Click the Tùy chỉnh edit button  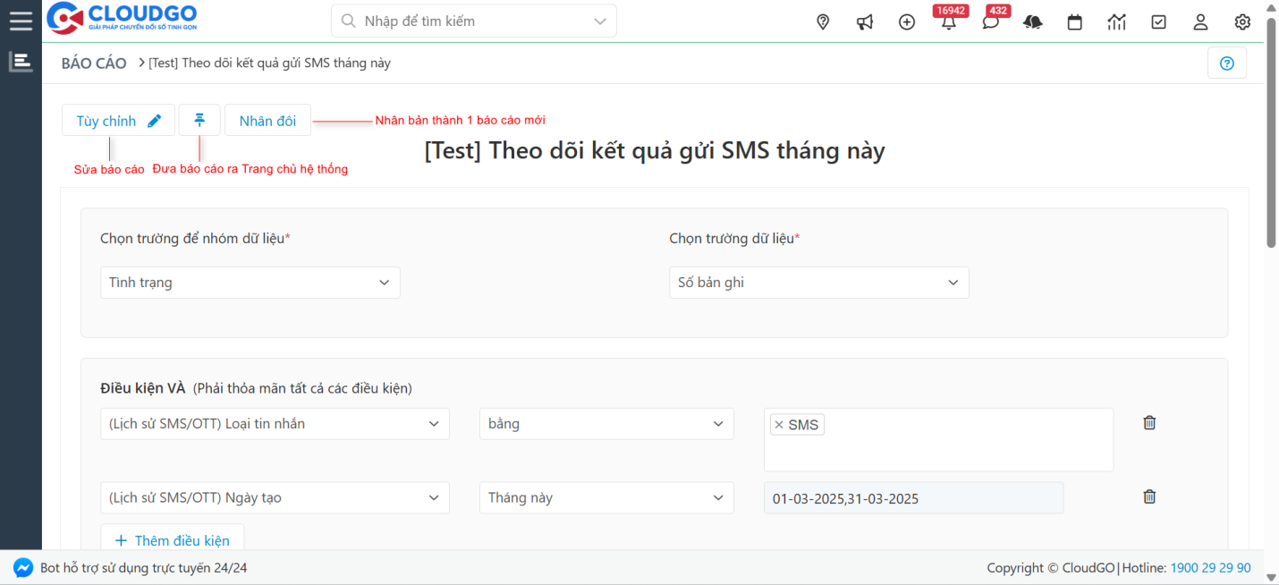[x=118, y=121]
